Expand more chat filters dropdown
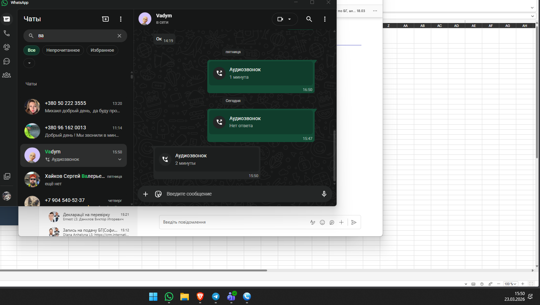 tap(29, 63)
